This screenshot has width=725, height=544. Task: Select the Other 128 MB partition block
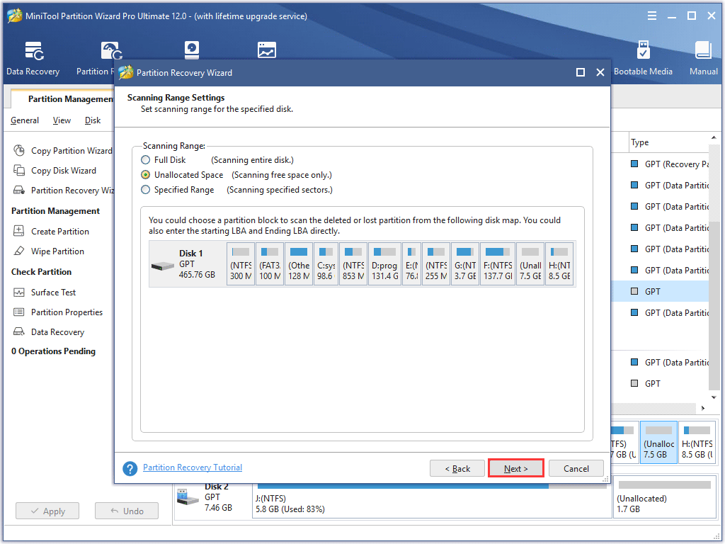(x=299, y=264)
